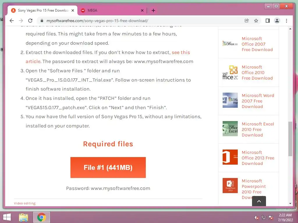
Task: Follow the 'see this' extraction link
Action: click(181, 52)
